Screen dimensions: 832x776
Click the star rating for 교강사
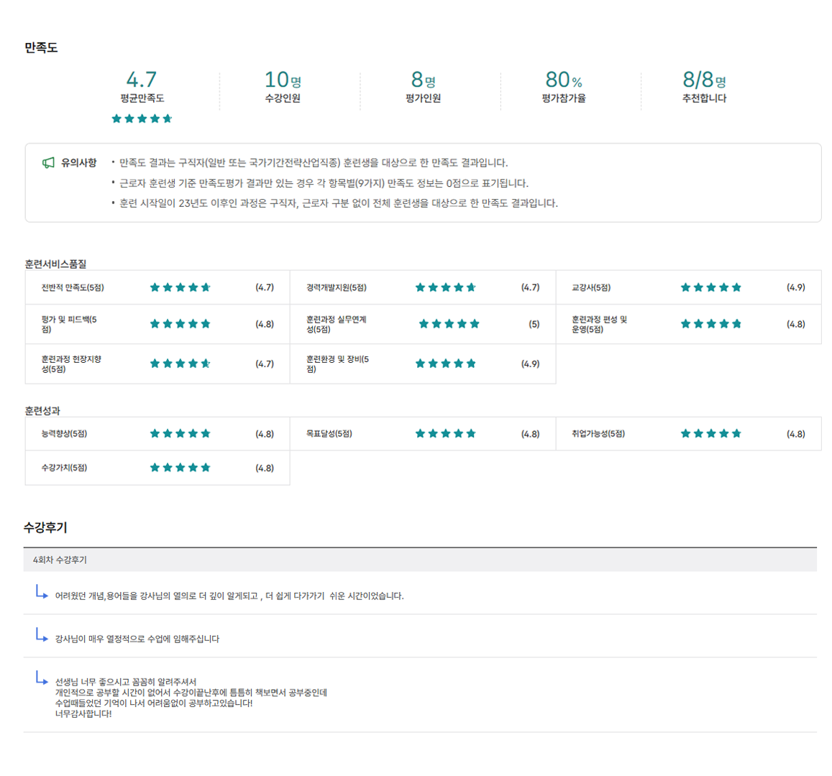tap(710, 287)
